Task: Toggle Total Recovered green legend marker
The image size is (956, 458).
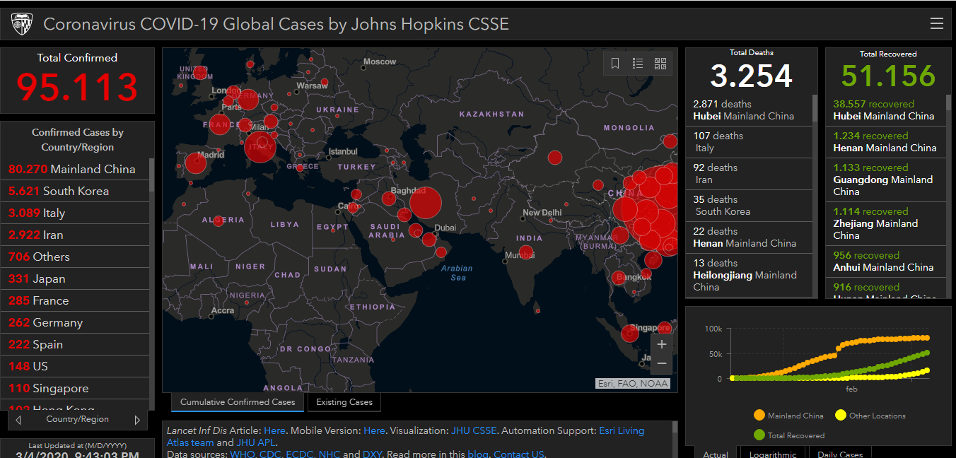Action: pos(759,435)
